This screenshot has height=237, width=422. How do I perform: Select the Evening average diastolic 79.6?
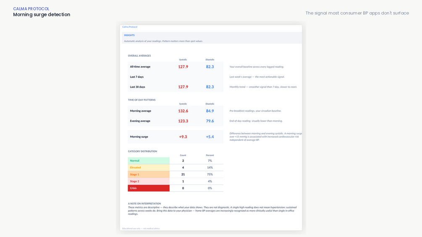point(210,121)
